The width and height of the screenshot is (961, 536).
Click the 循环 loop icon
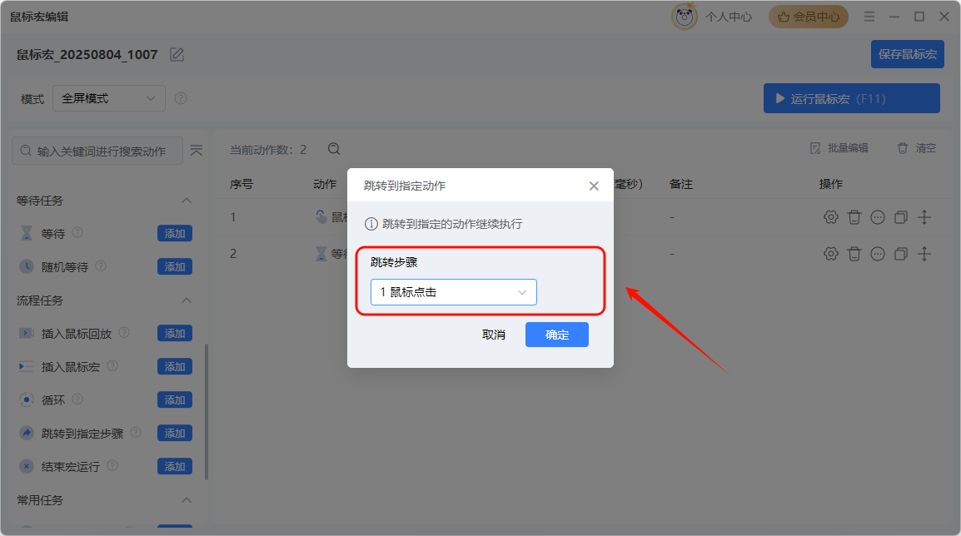pos(27,400)
